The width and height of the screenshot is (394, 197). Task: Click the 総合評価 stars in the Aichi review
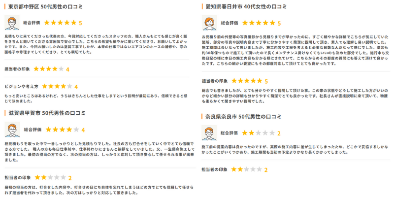(x=259, y=23)
